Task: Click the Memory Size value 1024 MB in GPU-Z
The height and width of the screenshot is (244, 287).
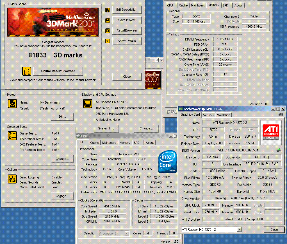Action: point(215,191)
